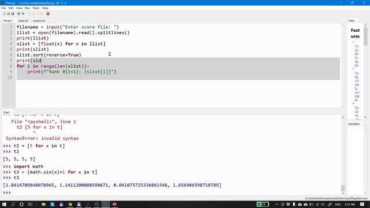Select the Help panel tab
370x208 pixels.
pos(351,21)
